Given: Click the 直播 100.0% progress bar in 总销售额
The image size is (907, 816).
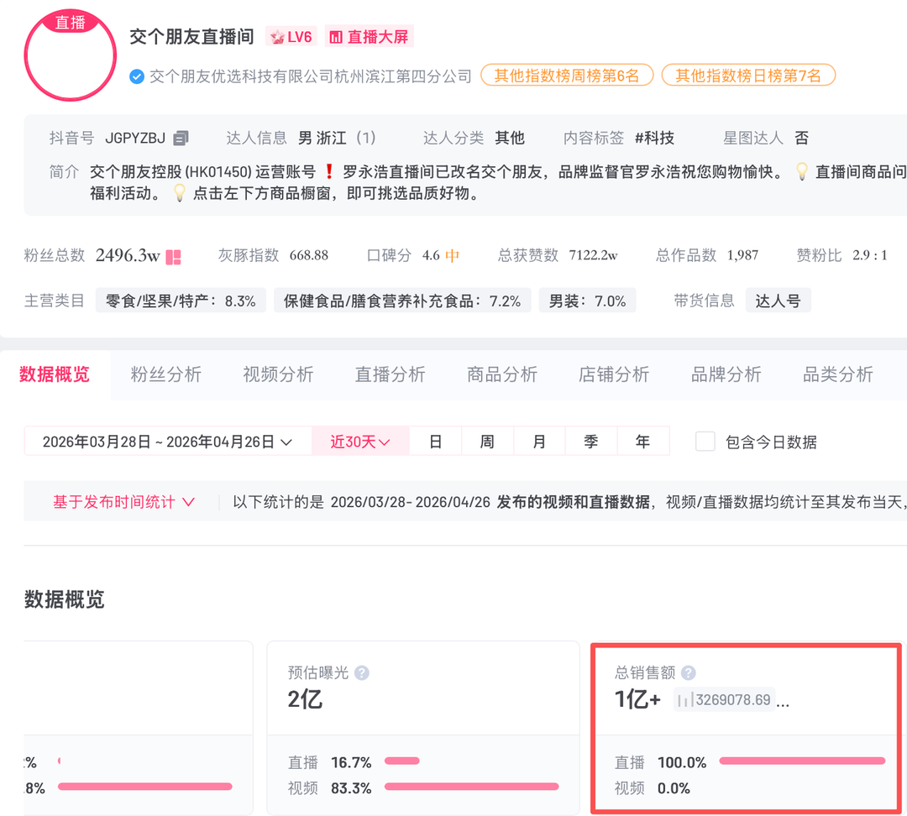Looking at the screenshot, I should click(x=802, y=761).
